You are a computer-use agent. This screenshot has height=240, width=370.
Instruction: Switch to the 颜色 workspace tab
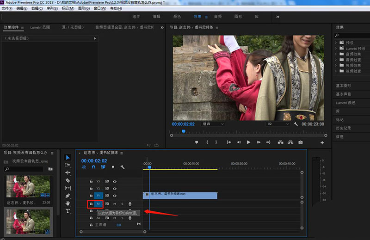click(x=177, y=17)
